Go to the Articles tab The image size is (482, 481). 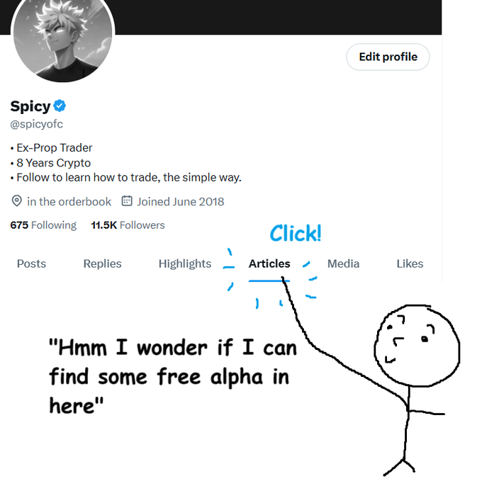coord(269,264)
